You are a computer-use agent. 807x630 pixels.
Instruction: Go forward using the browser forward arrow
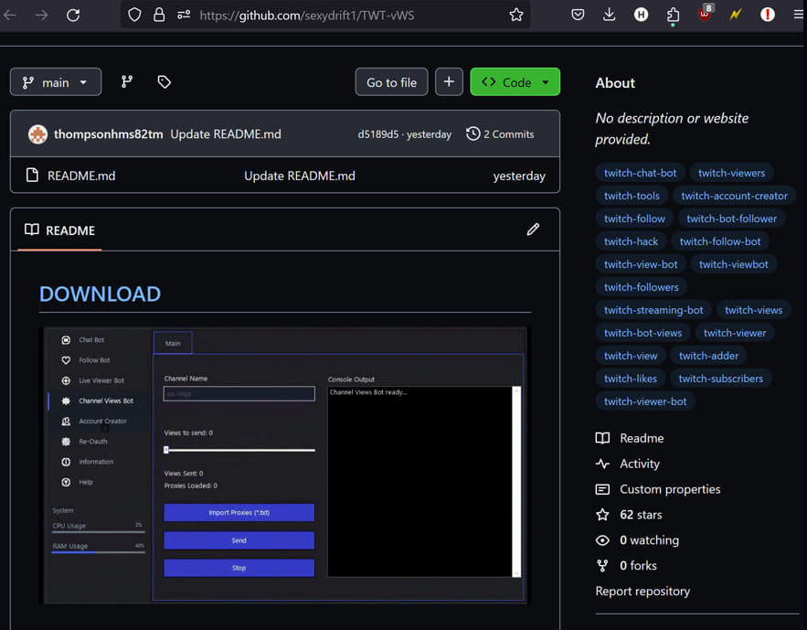click(41, 15)
